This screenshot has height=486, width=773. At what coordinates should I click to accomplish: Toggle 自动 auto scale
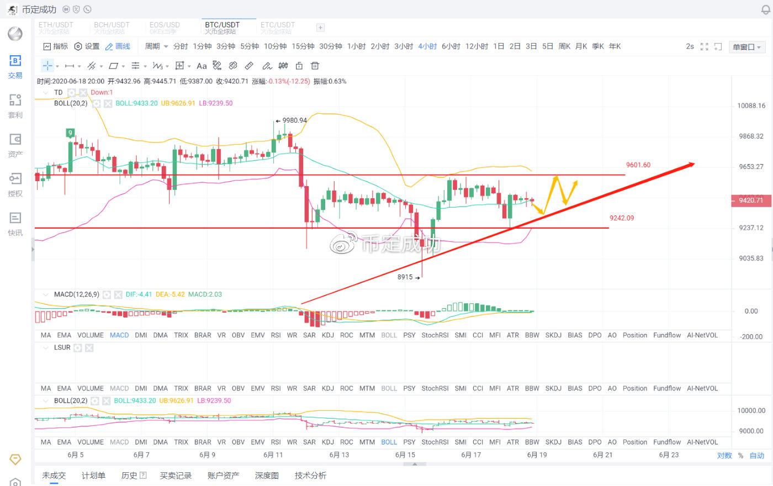click(x=757, y=455)
